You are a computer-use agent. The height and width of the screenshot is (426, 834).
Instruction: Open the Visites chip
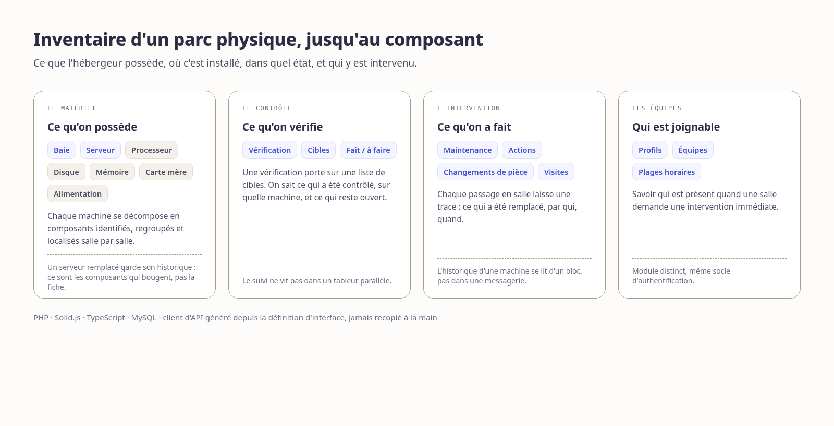(x=556, y=172)
